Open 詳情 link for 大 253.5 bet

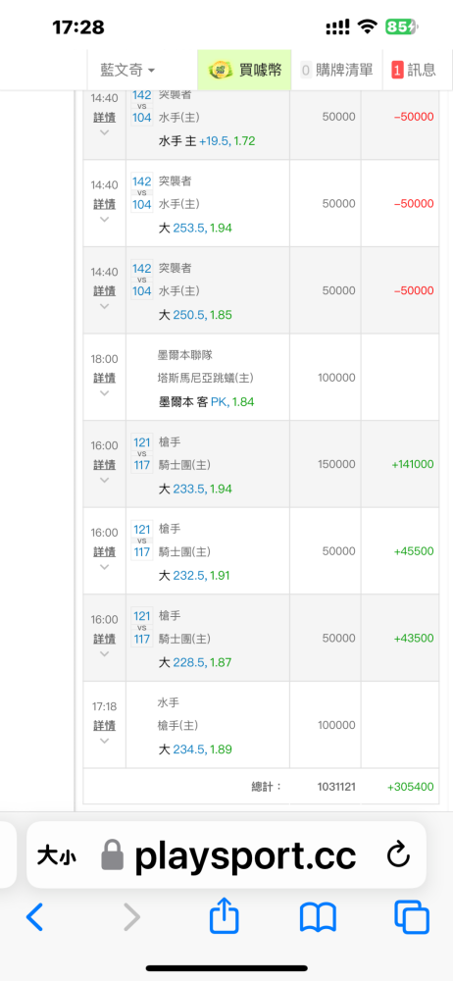click(x=105, y=204)
